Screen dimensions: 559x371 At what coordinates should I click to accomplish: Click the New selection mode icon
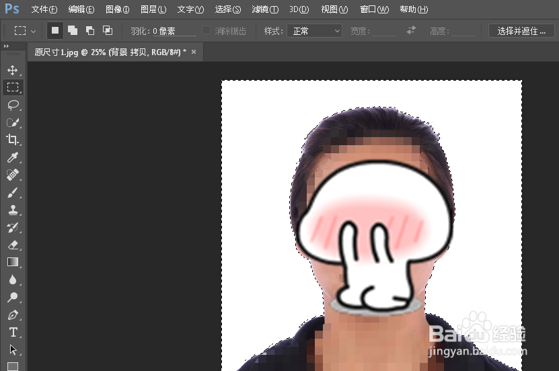tap(55, 31)
